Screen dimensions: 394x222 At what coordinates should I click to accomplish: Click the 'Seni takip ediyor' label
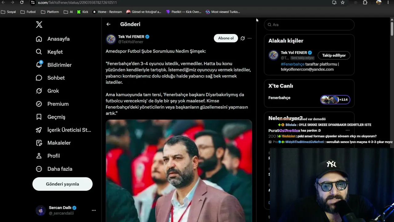pyautogui.click(x=302, y=58)
